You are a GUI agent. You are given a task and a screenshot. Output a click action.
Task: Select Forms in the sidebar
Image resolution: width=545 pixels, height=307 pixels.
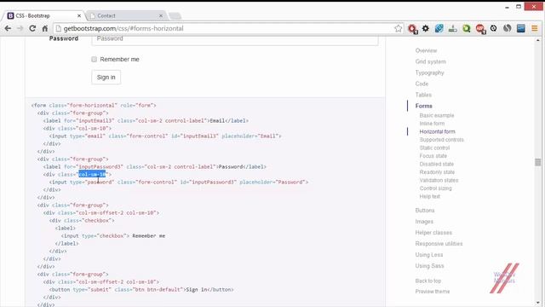click(x=424, y=106)
